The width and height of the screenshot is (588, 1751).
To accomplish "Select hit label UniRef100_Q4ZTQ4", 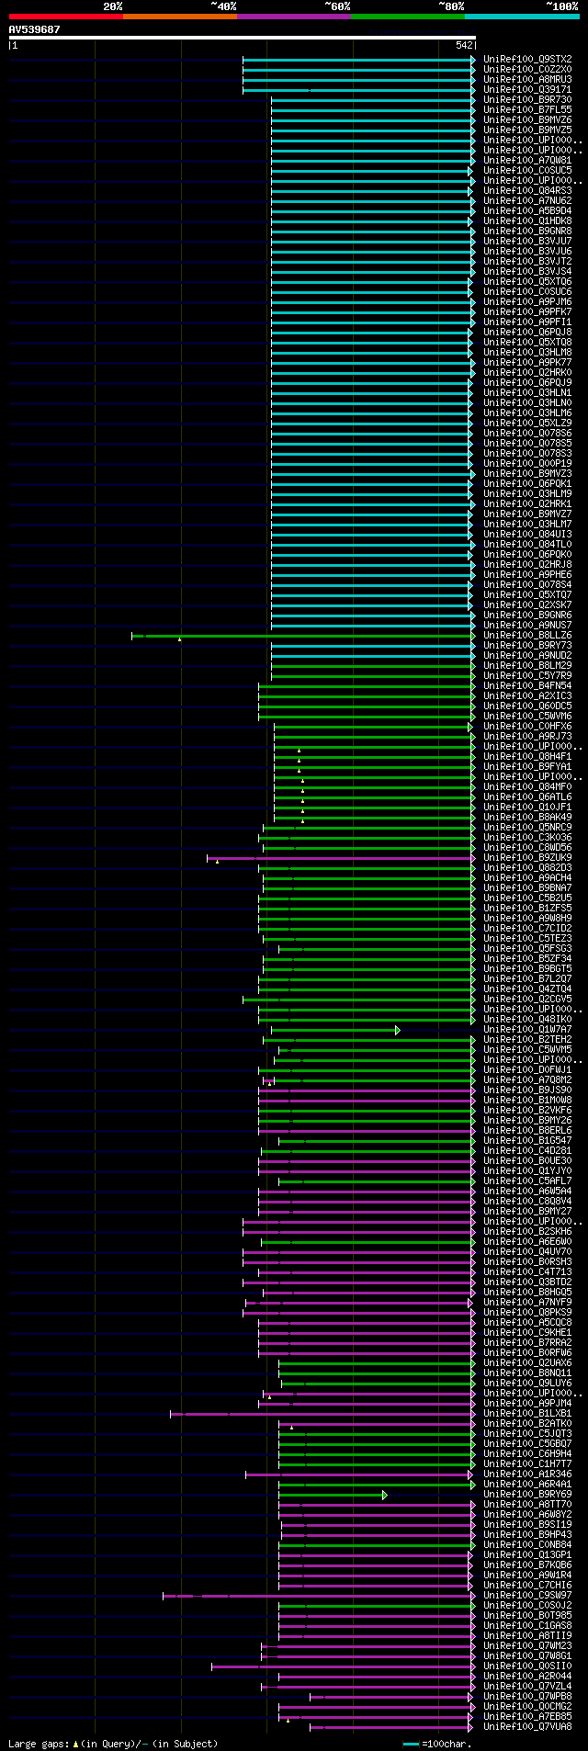I will (527, 989).
